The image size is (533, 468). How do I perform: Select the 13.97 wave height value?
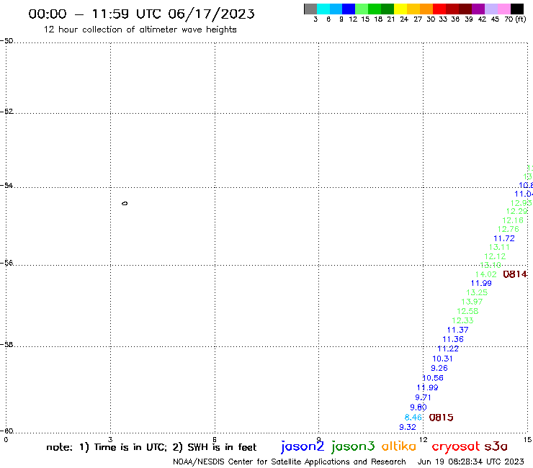[472, 302]
